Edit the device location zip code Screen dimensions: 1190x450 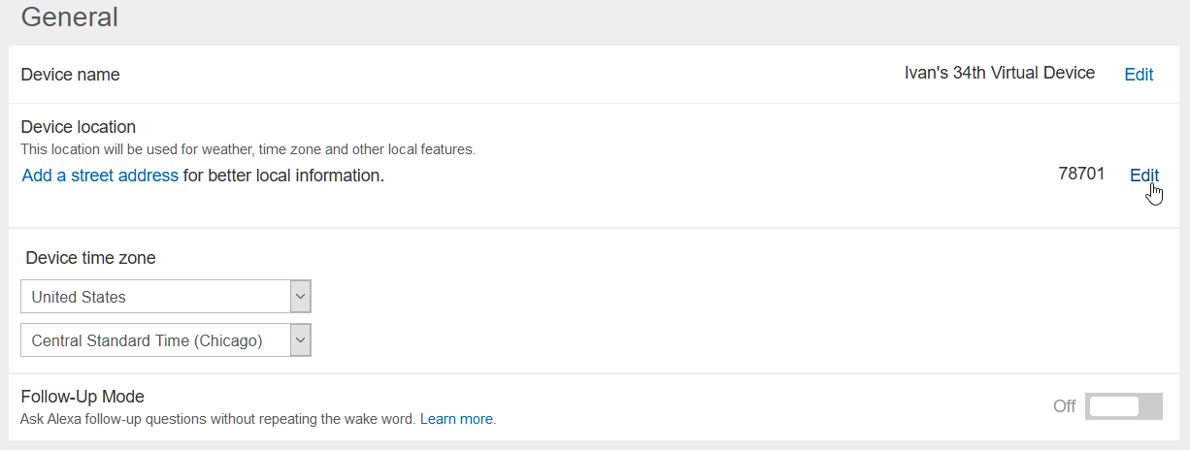click(1144, 176)
